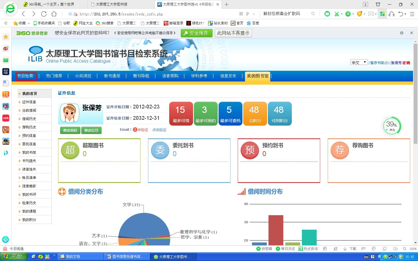Click the 点击验证 email verification link
Screen dimensions: 418x261
[x=159, y=130]
